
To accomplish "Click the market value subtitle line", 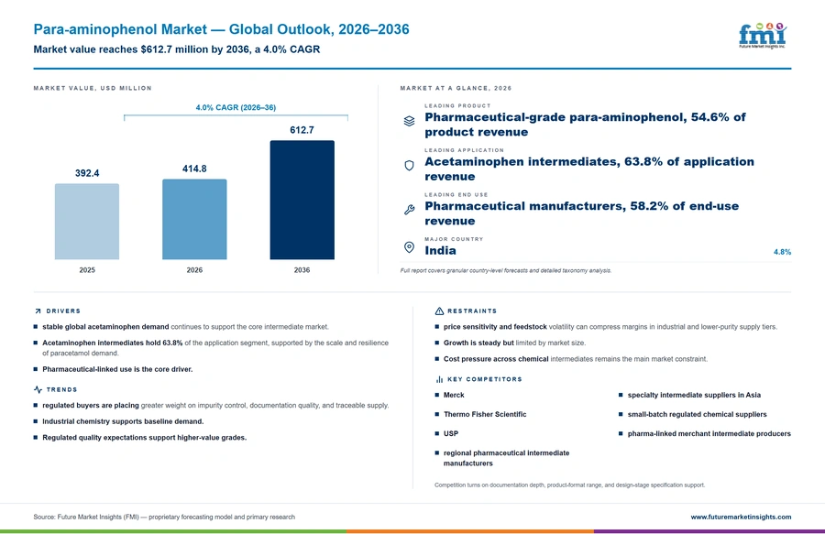I will click(x=176, y=49).
